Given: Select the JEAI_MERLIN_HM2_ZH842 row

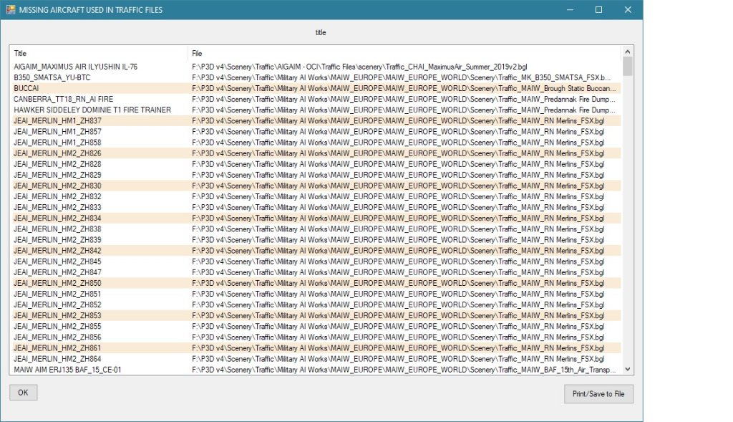Looking at the screenshot, I should 57,251.
